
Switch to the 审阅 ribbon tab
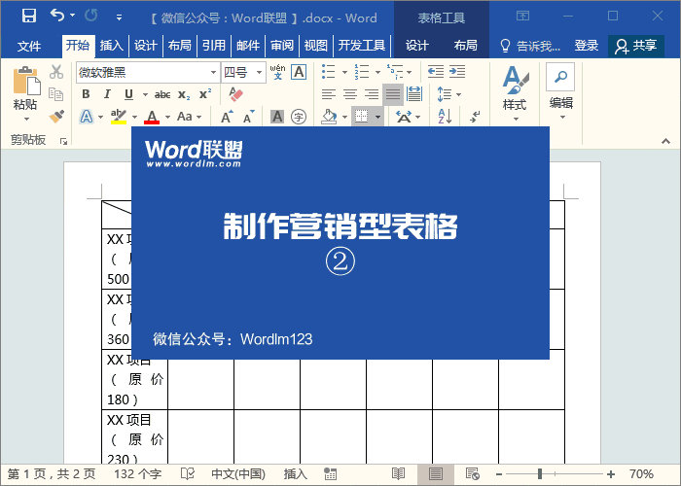[x=282, y=46]
